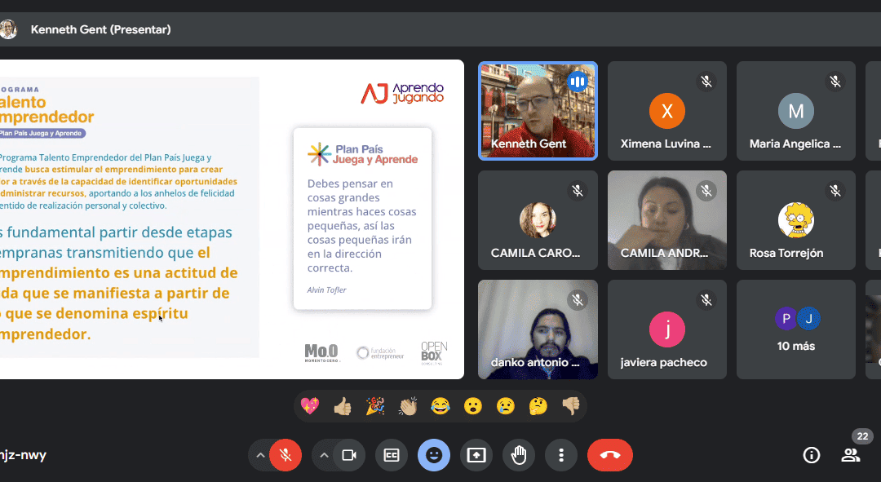Screen dimensions: 881x482
Task: Open the people list showing 22 participants
Action: [x=851, y=455]
